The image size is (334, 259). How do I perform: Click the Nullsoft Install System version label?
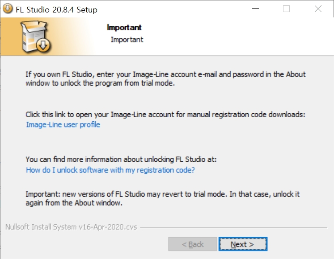(x=71, y=227)
